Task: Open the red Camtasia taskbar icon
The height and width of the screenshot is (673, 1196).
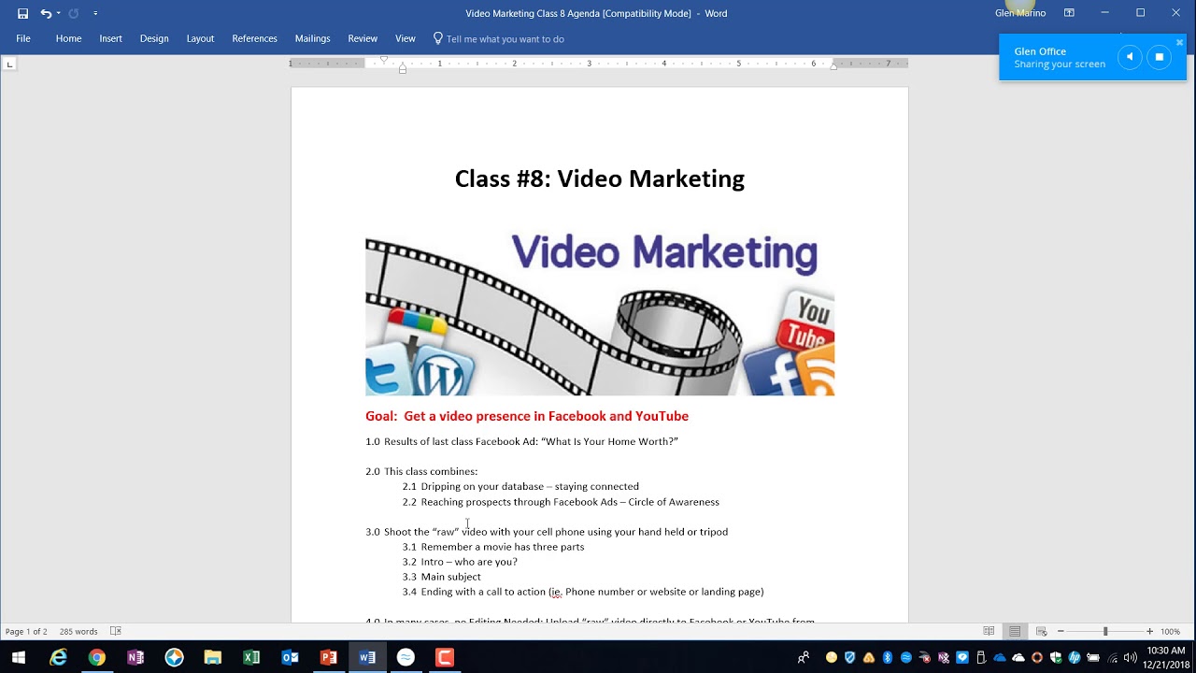Action: point(445,658)
